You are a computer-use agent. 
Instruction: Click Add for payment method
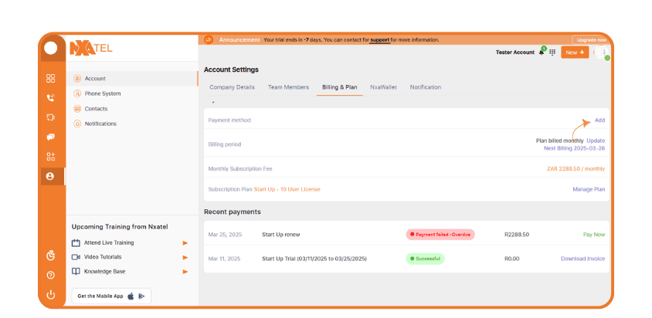[599, 120]
